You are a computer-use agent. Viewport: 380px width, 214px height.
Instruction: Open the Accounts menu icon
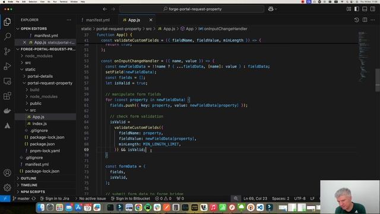[x=7, y=173]
